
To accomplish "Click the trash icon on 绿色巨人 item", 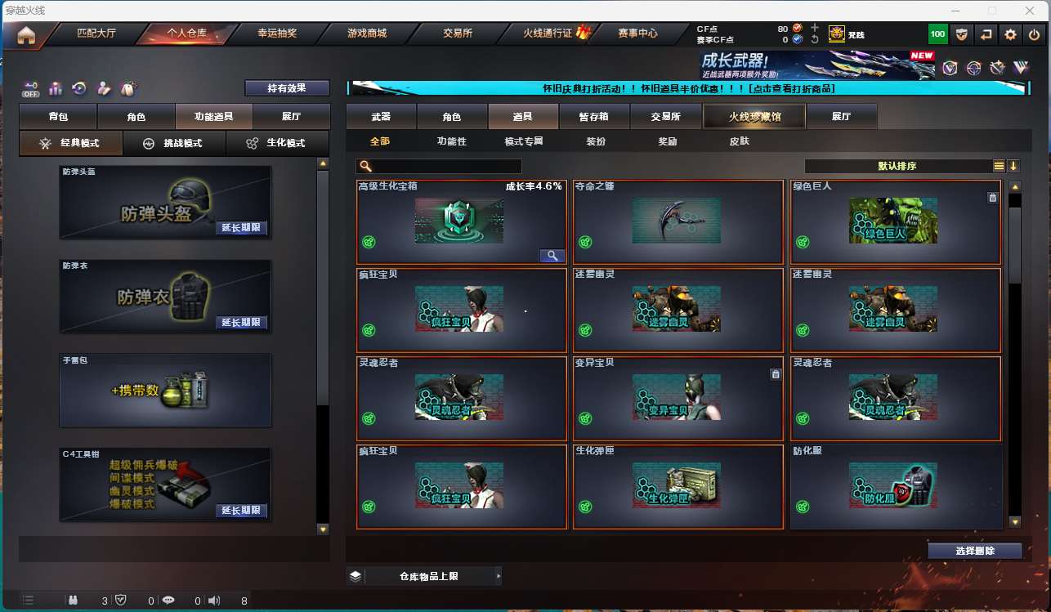I will coord(992,198).
